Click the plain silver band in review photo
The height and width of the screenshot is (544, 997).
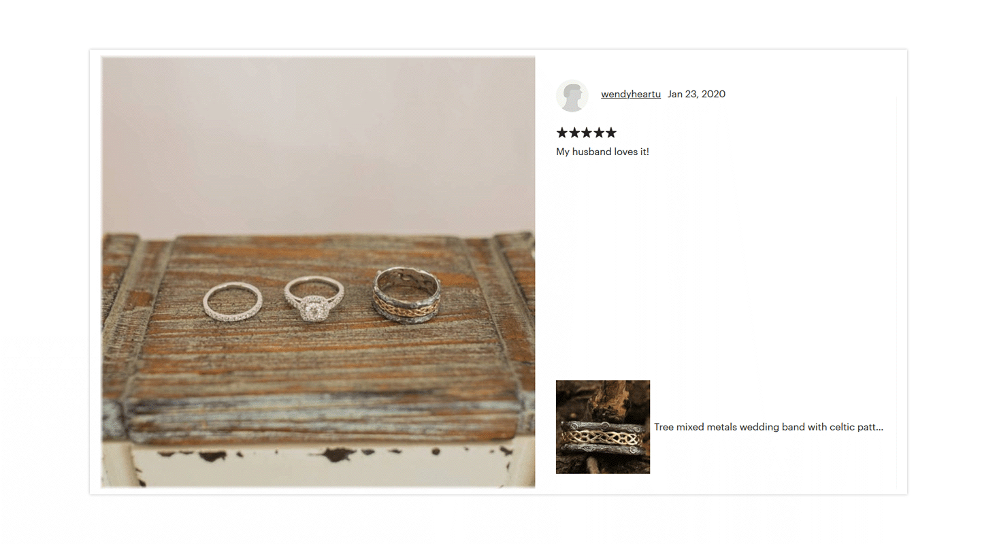pos(233,303)
